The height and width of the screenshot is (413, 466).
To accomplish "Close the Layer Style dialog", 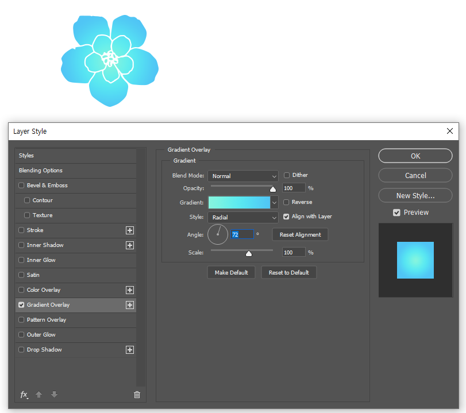I will click(x=450, y=131).
